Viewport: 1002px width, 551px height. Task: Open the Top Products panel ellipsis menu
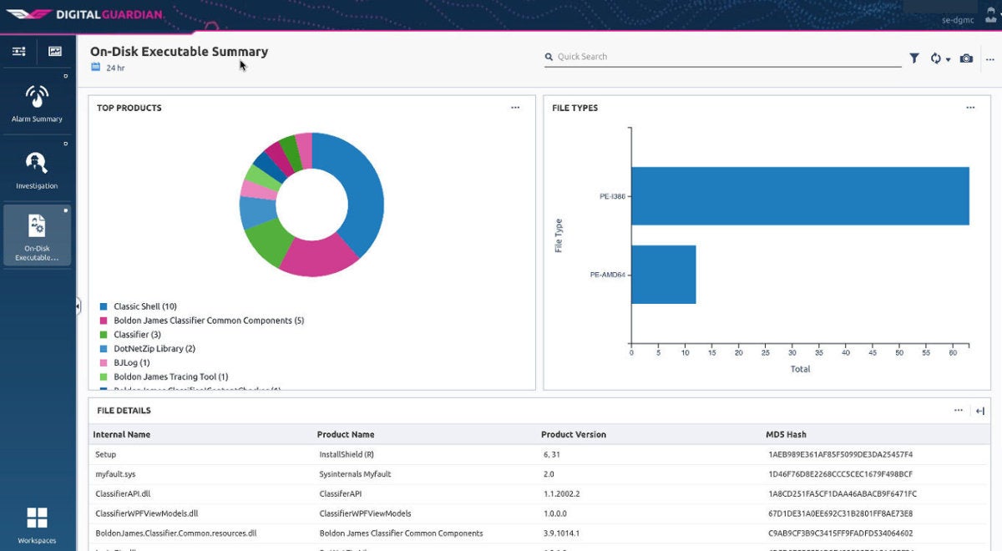click(x=515, y=108)
